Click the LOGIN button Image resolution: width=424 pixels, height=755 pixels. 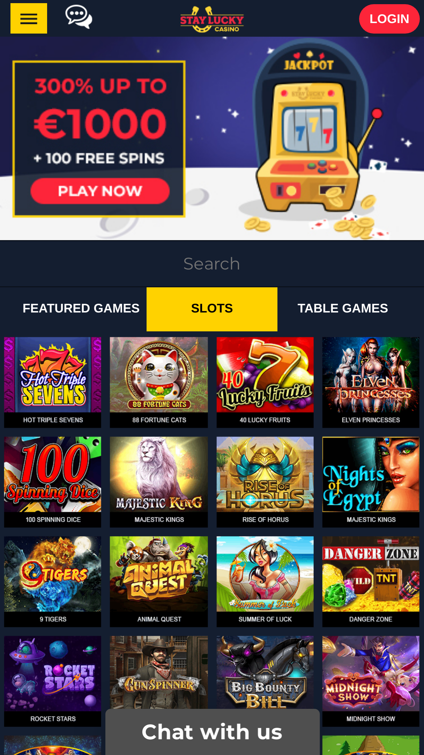click(389, 19)
